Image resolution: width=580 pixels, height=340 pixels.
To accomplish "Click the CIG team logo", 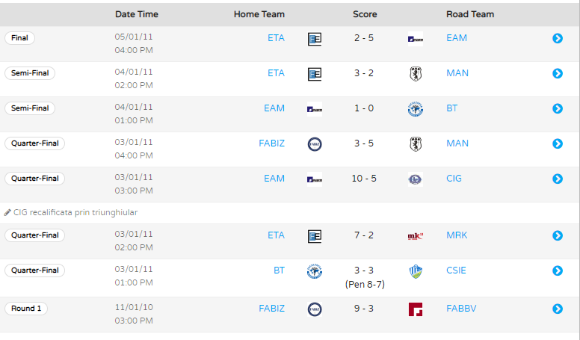I will (x=416, y=179).
